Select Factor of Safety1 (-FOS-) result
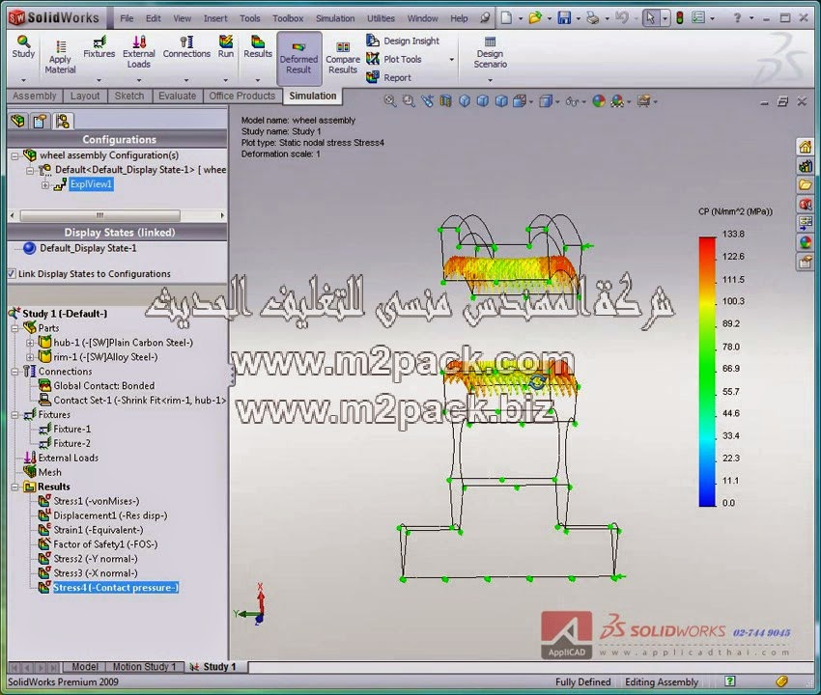Screen dimensions: 821x695 pos(105,544)
